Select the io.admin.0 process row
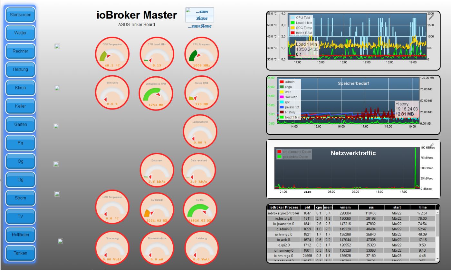 click(x=351, y=229)
